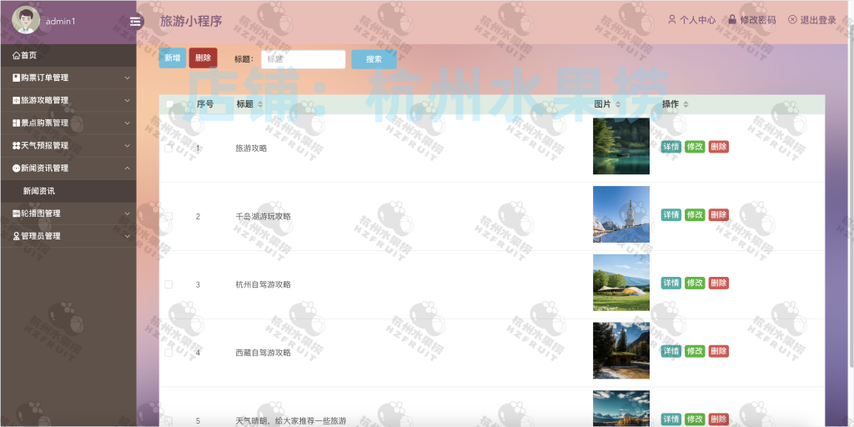Open the 首页 menu item

tap(68, 55)
